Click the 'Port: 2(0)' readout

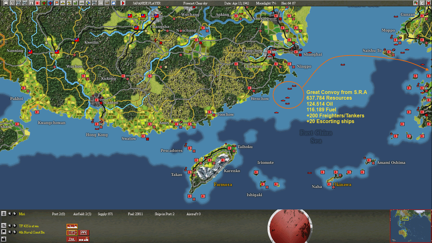(59, 214)
